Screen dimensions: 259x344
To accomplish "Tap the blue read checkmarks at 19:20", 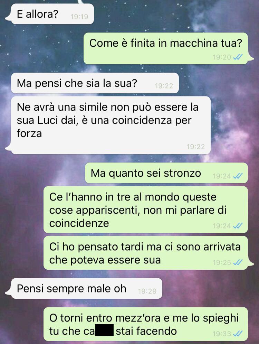I will tap(238, 57).
